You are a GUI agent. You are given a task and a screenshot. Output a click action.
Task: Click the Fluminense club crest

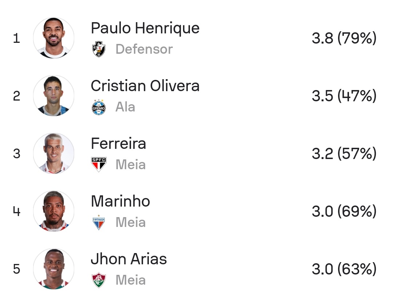pos(99,280)
